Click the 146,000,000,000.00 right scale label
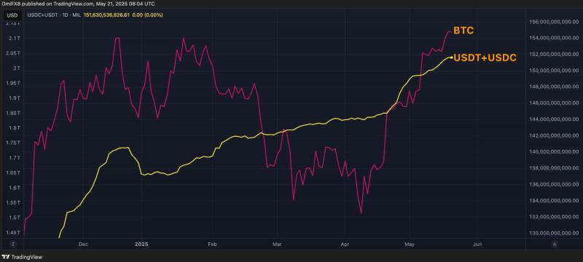The image size is (583, 262). [554, 103]
